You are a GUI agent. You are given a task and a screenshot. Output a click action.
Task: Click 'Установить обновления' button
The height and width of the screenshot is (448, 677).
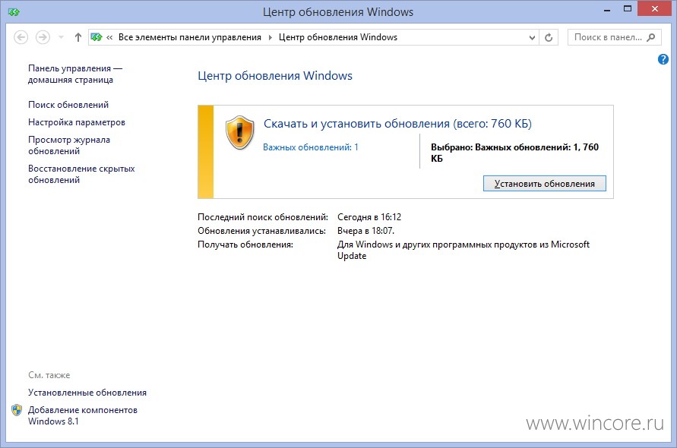[x=545, y=184]
